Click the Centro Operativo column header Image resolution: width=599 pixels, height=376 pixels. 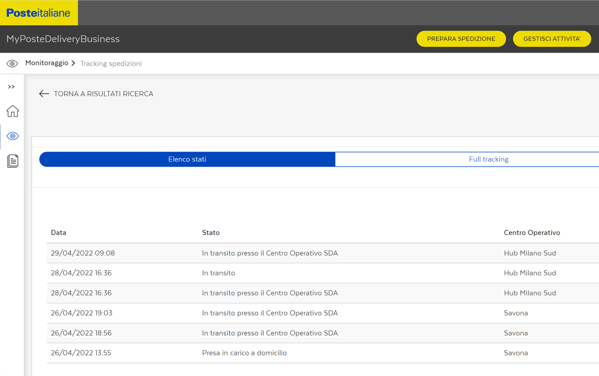[532, 233]
